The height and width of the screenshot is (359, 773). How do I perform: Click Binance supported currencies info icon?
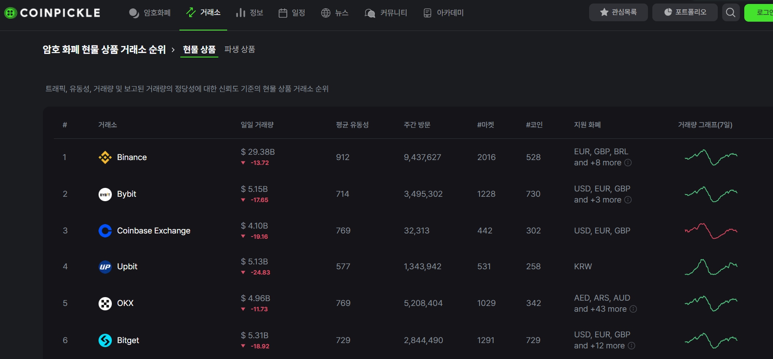coord(628,163)
